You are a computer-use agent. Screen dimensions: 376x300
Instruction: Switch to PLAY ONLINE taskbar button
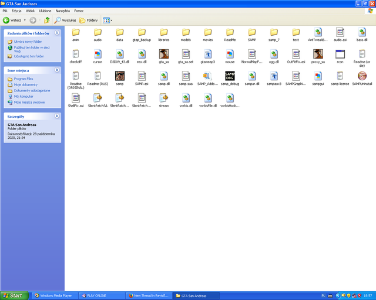[102, 296]
